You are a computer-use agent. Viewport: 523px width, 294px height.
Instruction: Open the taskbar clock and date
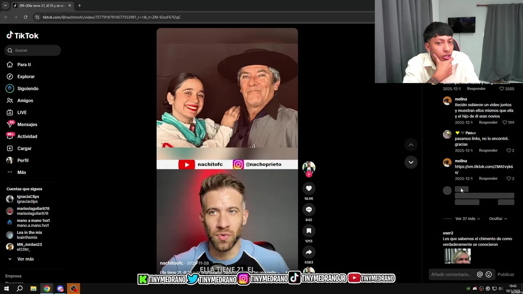(513, 289)
